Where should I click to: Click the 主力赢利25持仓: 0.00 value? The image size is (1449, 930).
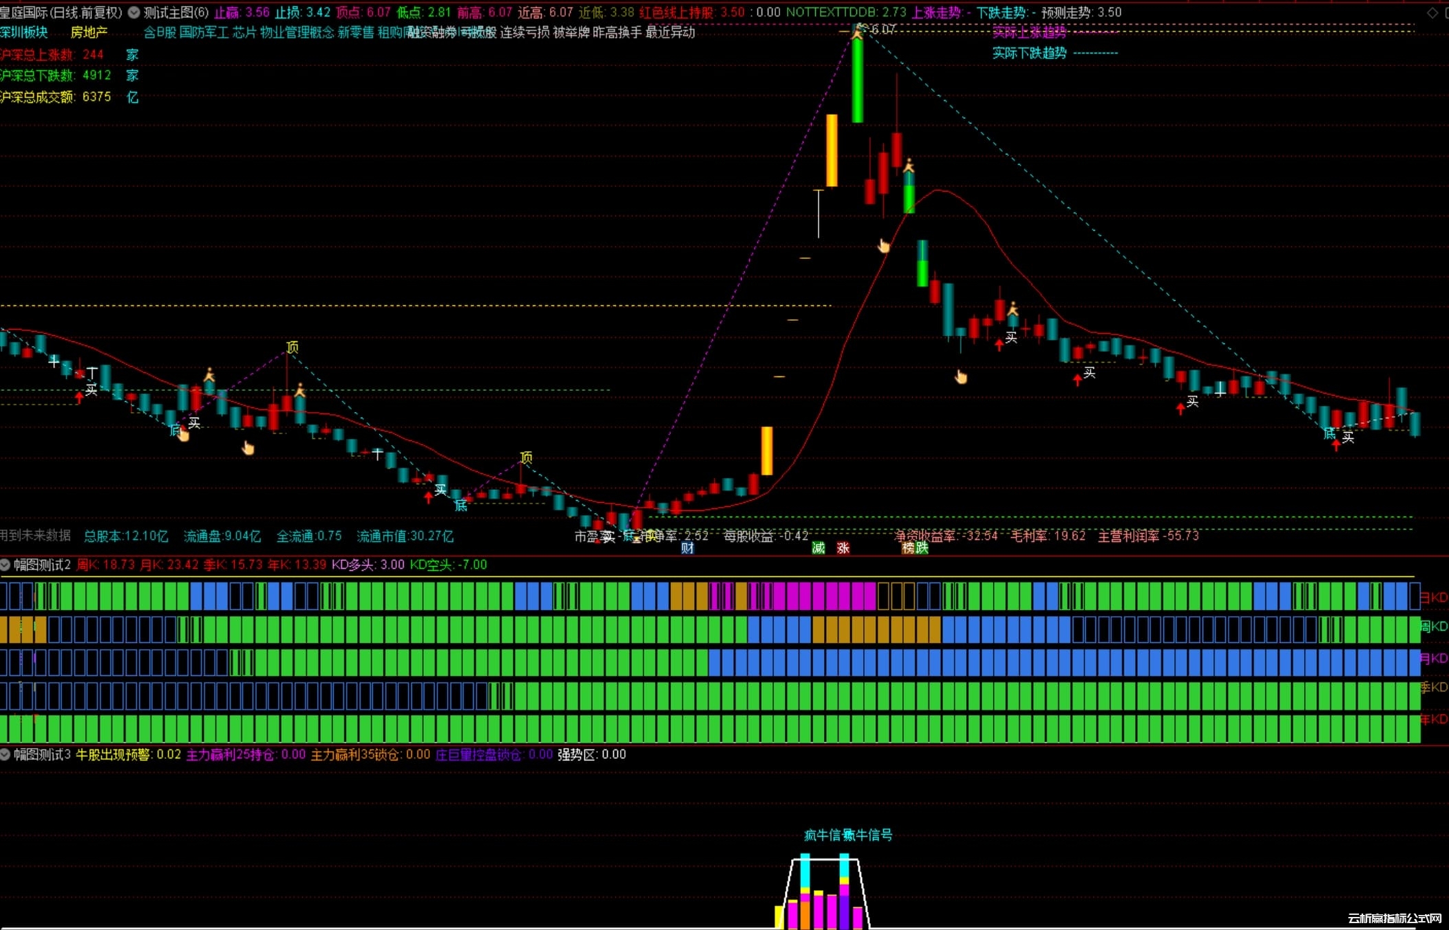point(246,754)
